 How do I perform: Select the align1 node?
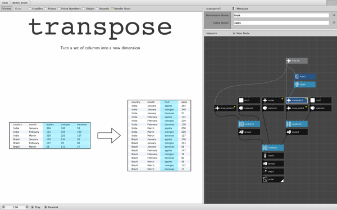coord(273,171)
